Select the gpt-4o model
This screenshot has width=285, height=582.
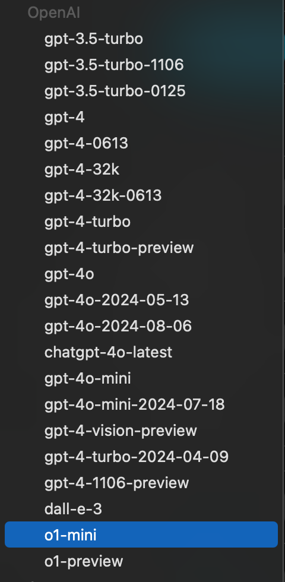pyautogui.click(x=141, y=274)
